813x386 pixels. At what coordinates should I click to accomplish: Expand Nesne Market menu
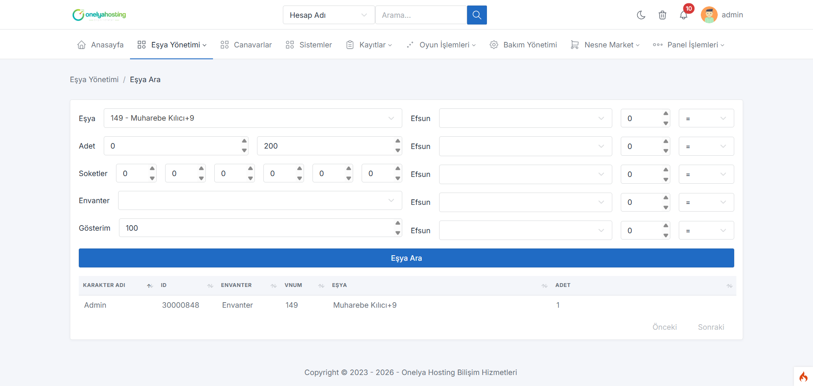click(x=605, y=45)
